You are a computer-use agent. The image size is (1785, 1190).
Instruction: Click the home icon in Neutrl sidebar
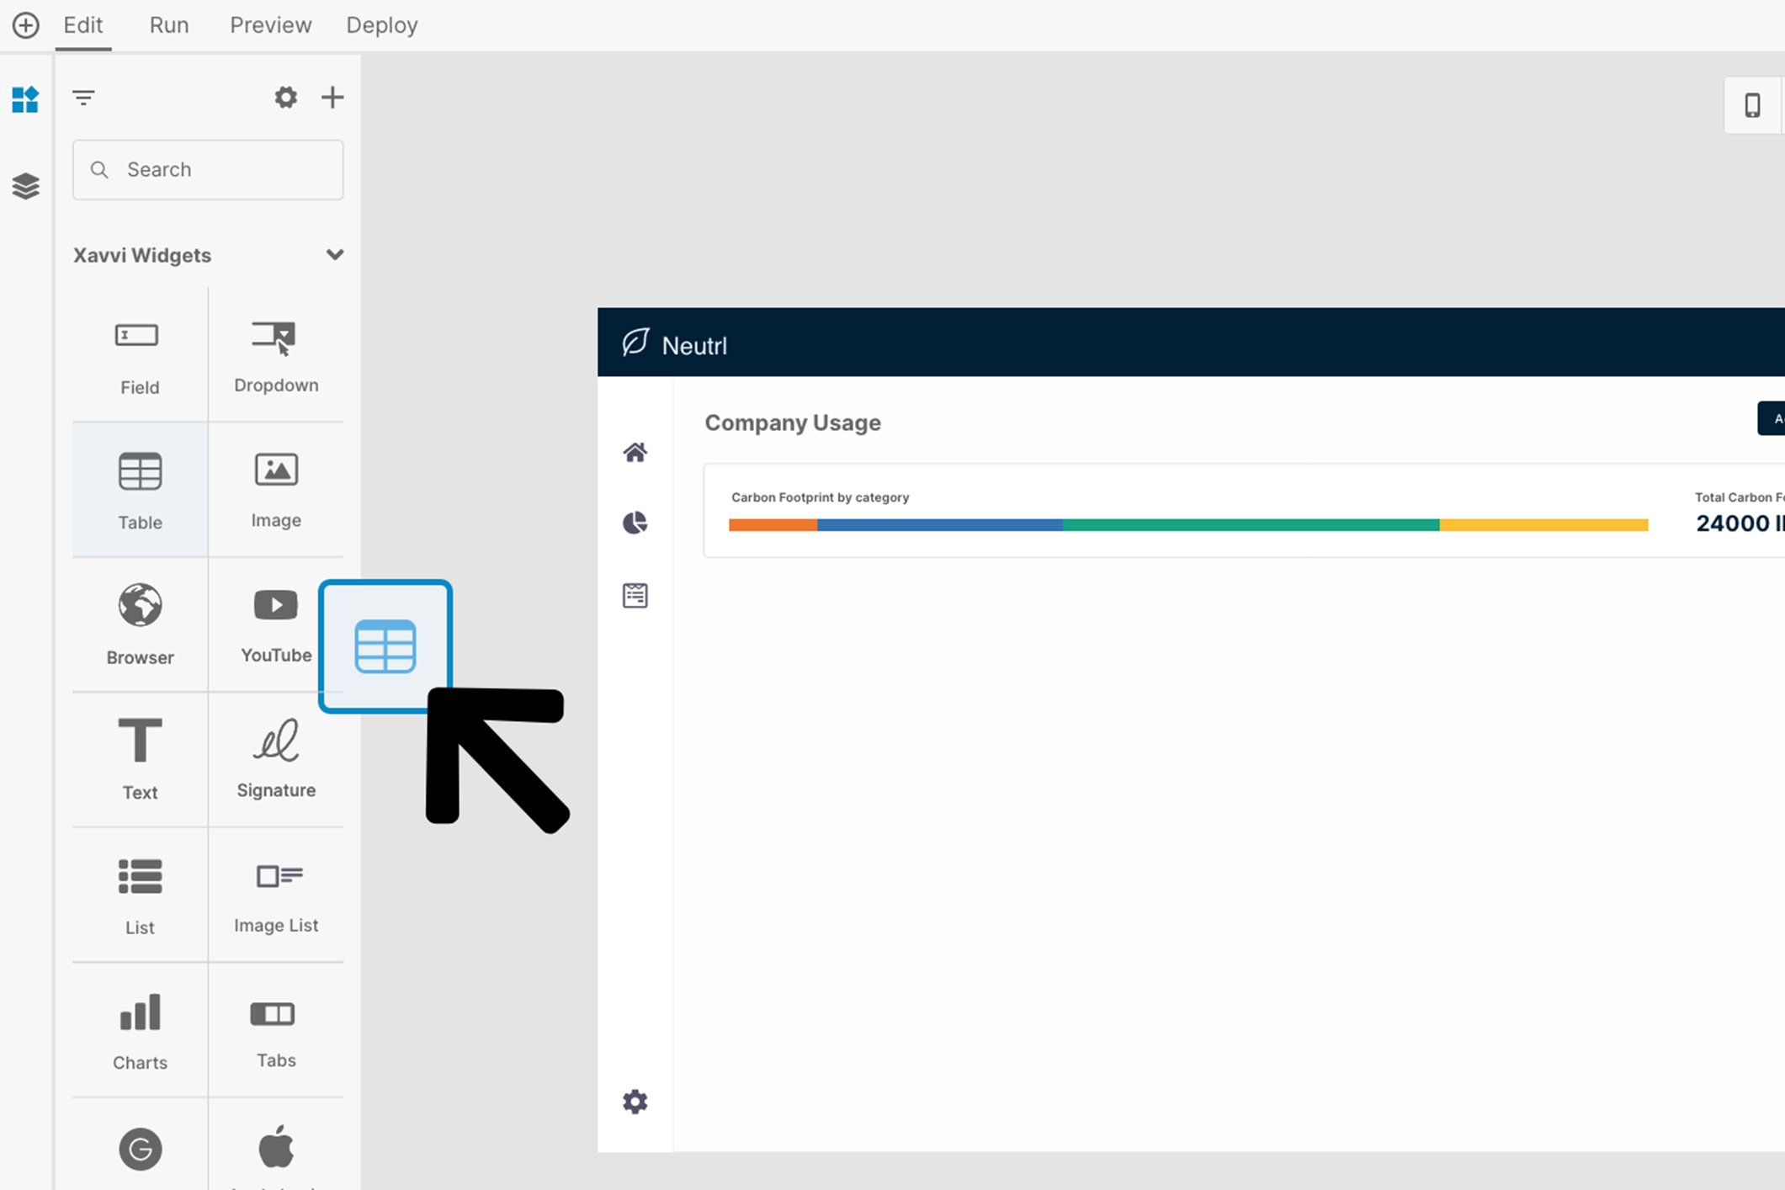(x=635, y=453)
